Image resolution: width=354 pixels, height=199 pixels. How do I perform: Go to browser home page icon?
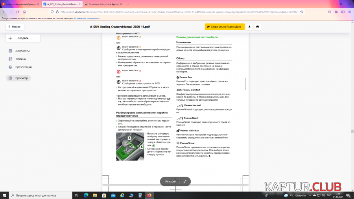click(x=24, y=12)
